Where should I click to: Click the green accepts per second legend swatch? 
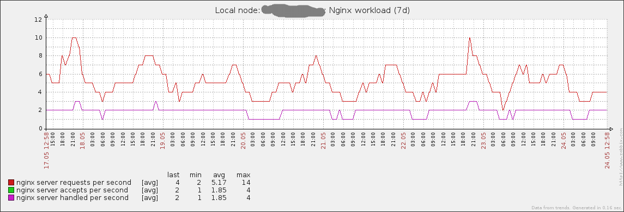point(11,190)
